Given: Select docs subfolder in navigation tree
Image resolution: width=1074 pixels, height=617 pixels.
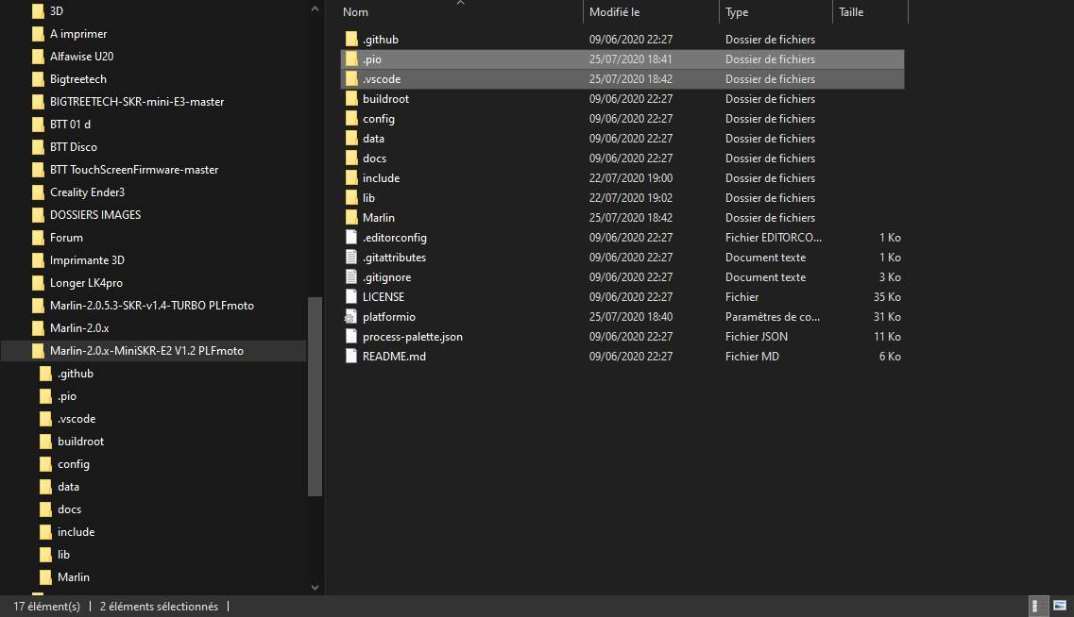Looking at the screenshot, I should 69,509.
